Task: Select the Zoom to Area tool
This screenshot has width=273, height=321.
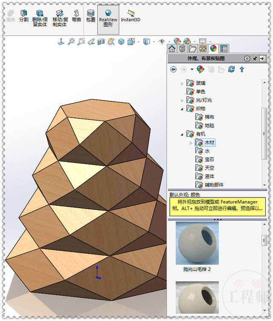Action: point(81,41)
